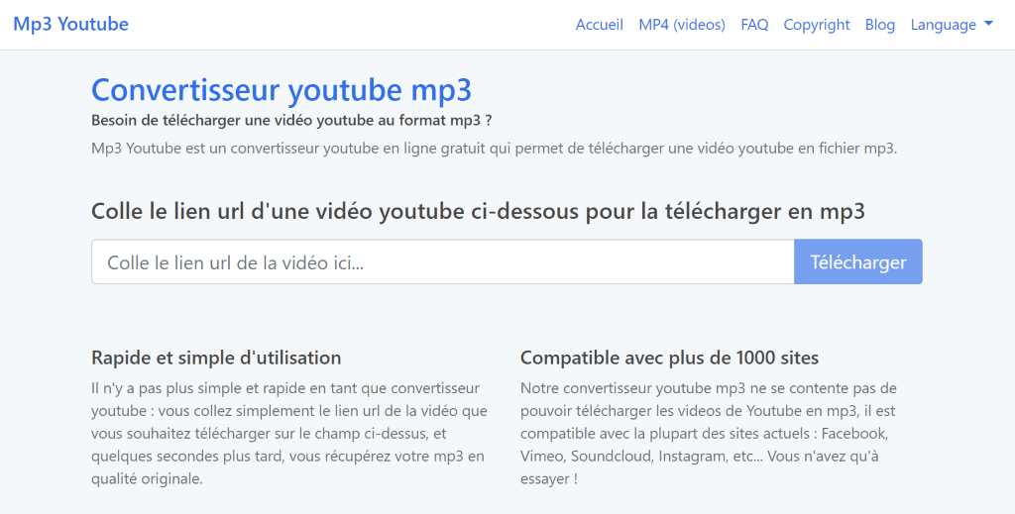This screenshot has height=514, width=1015.
Task: Click heading Colle le lien url d'une vidéo
Action: [478, 211]
